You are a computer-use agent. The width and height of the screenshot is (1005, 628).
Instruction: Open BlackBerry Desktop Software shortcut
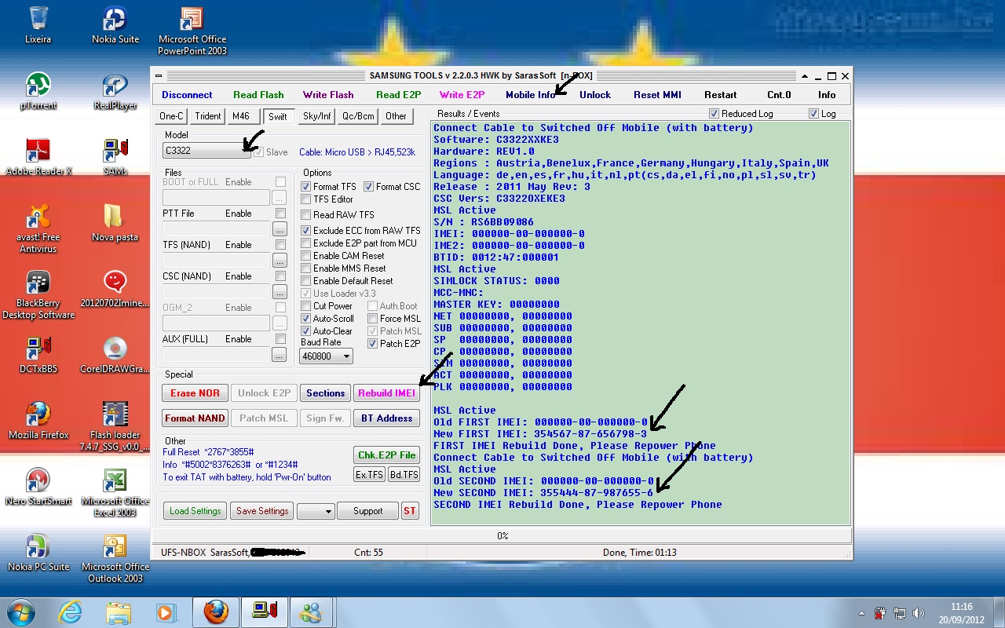coord(38,294)
